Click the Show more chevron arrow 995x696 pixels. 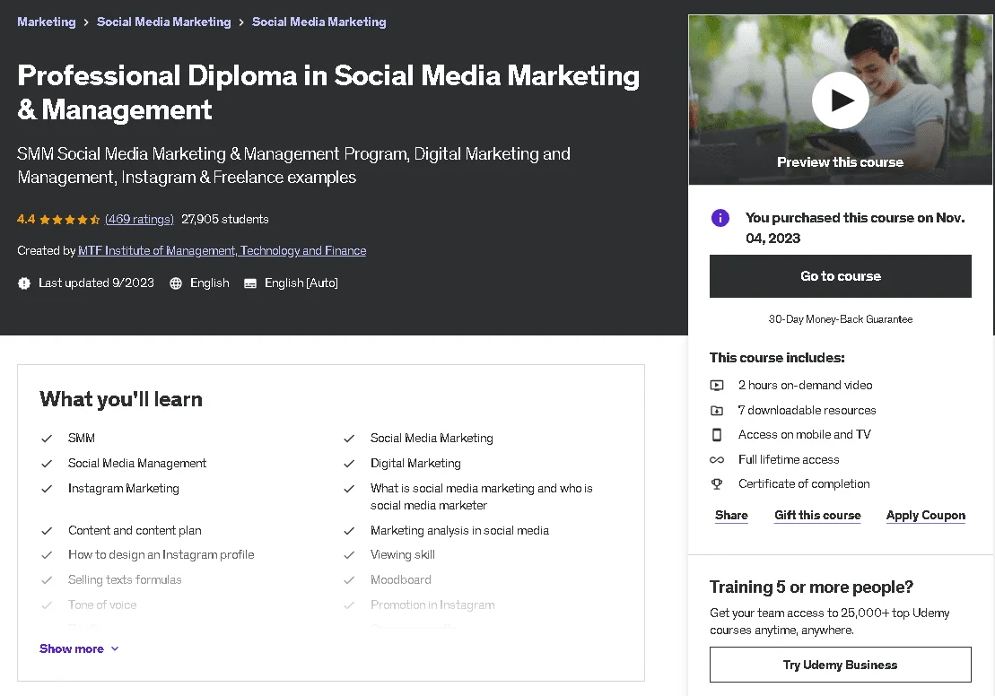tap(115, 648)
